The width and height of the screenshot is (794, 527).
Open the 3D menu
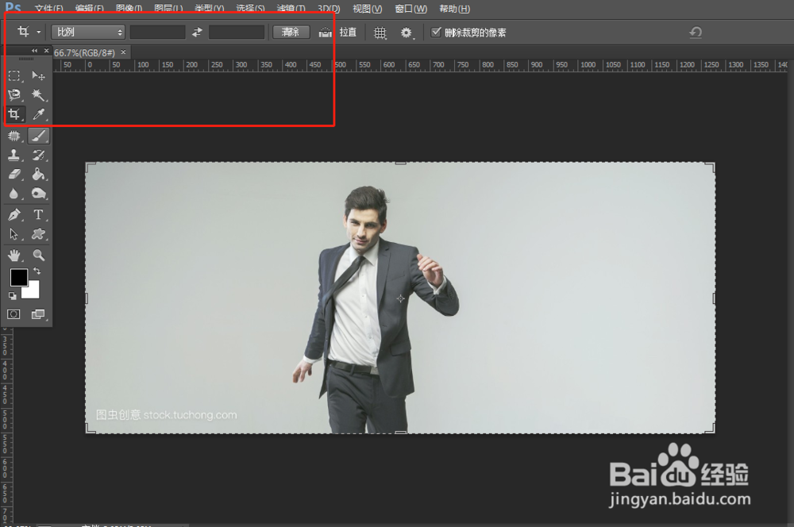pos(329,9)
